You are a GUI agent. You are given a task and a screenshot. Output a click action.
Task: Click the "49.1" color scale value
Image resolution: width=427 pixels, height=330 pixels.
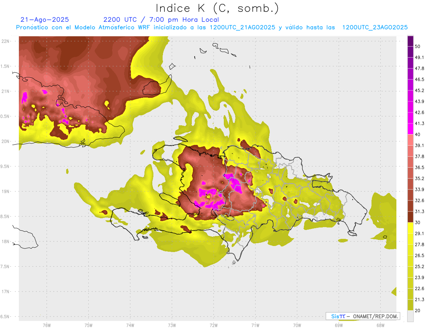(x=420, y=58)
